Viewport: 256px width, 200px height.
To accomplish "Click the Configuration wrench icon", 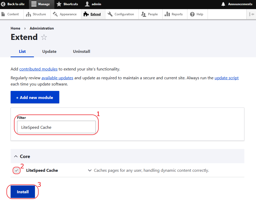I will click(110, 14).
